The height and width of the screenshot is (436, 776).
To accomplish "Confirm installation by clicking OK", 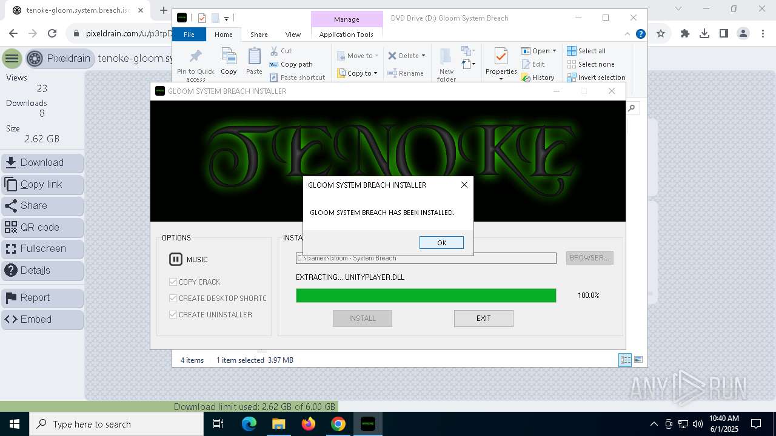I will pyautogui.click(x=441, y=242).
